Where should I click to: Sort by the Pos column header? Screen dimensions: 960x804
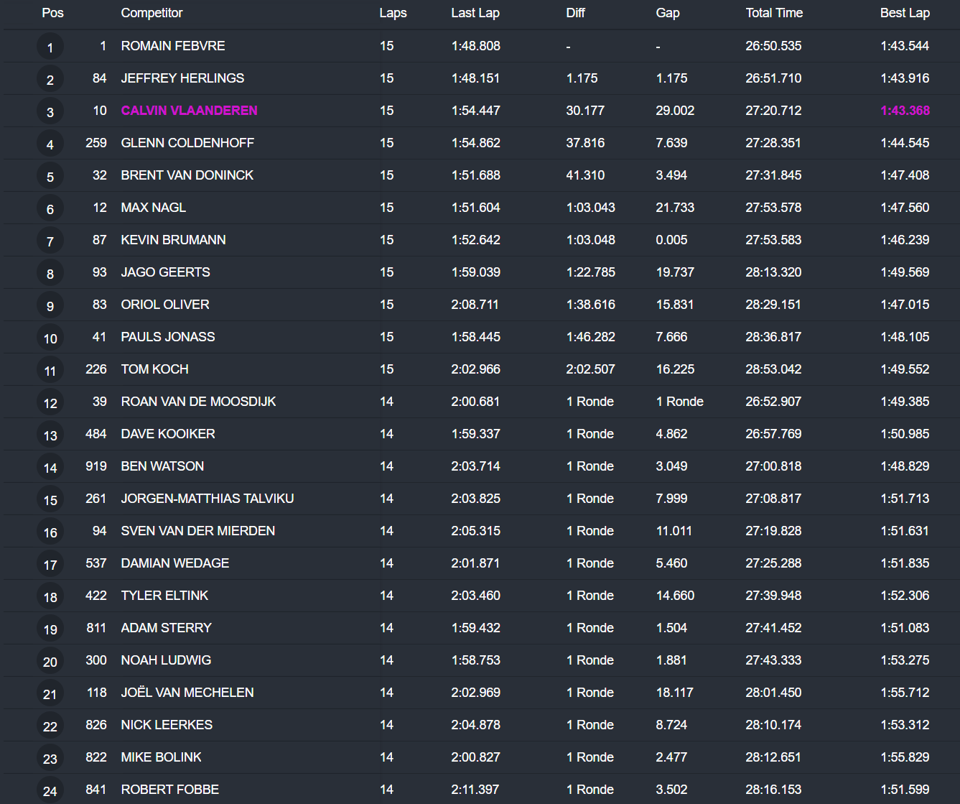[52, 13]
